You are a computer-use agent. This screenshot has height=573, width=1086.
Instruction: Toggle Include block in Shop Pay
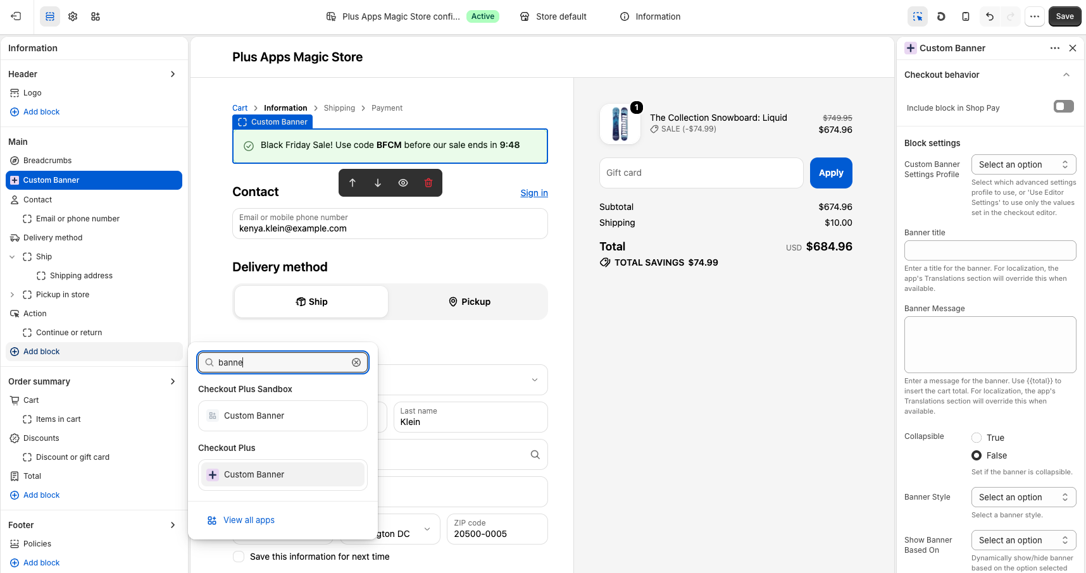click(1064, 106)
